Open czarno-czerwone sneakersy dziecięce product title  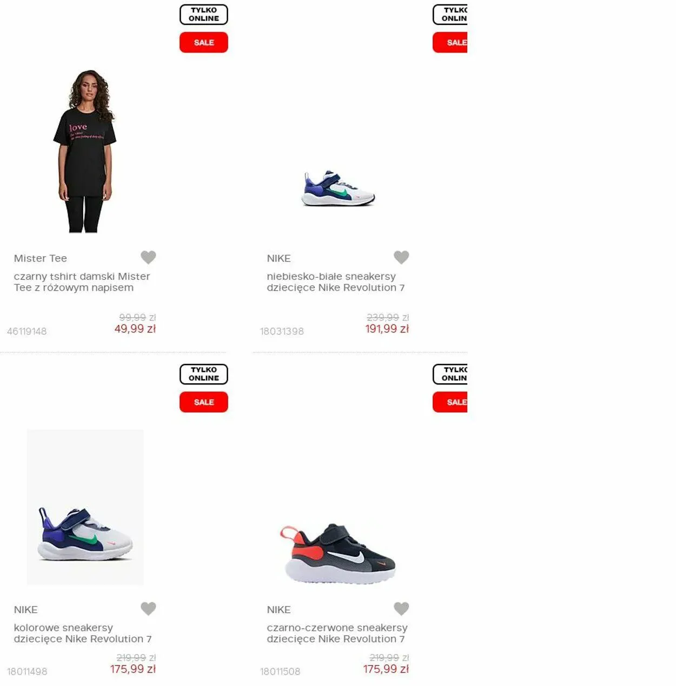[337, 633]
